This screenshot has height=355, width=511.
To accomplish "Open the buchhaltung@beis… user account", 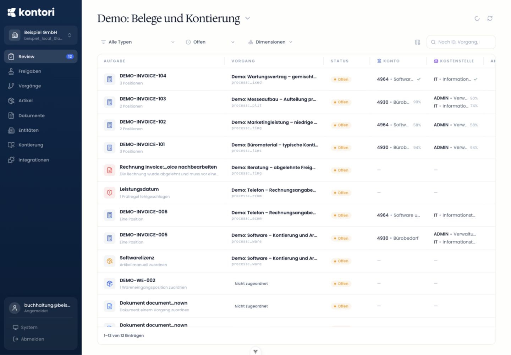I will pos(41,308).
